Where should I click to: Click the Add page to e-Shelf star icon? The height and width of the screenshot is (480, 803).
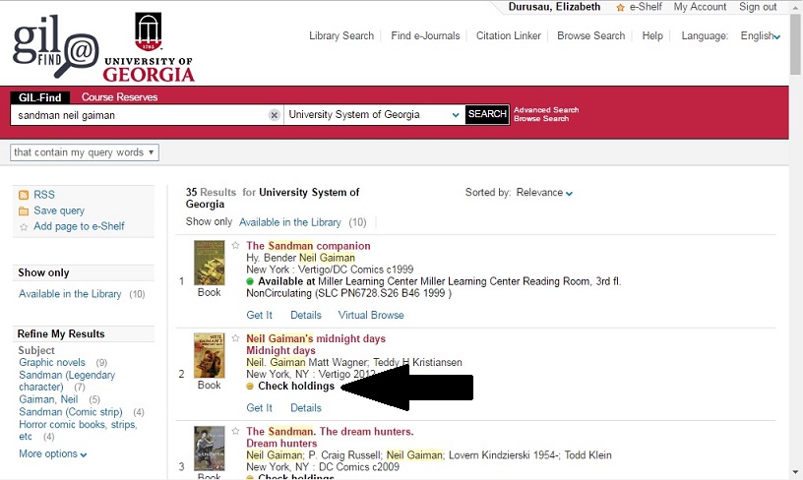(x=25, y=227)
